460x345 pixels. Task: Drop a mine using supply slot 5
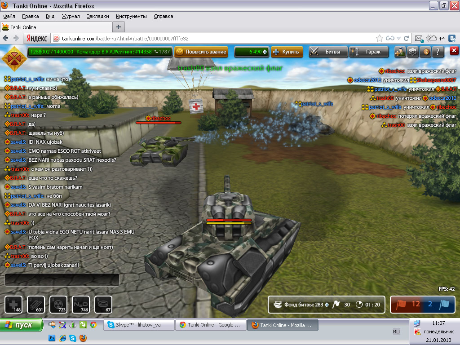tap(103, 305)
